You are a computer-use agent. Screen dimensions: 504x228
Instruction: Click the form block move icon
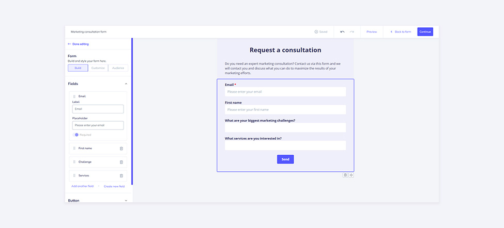click(352, 175)
